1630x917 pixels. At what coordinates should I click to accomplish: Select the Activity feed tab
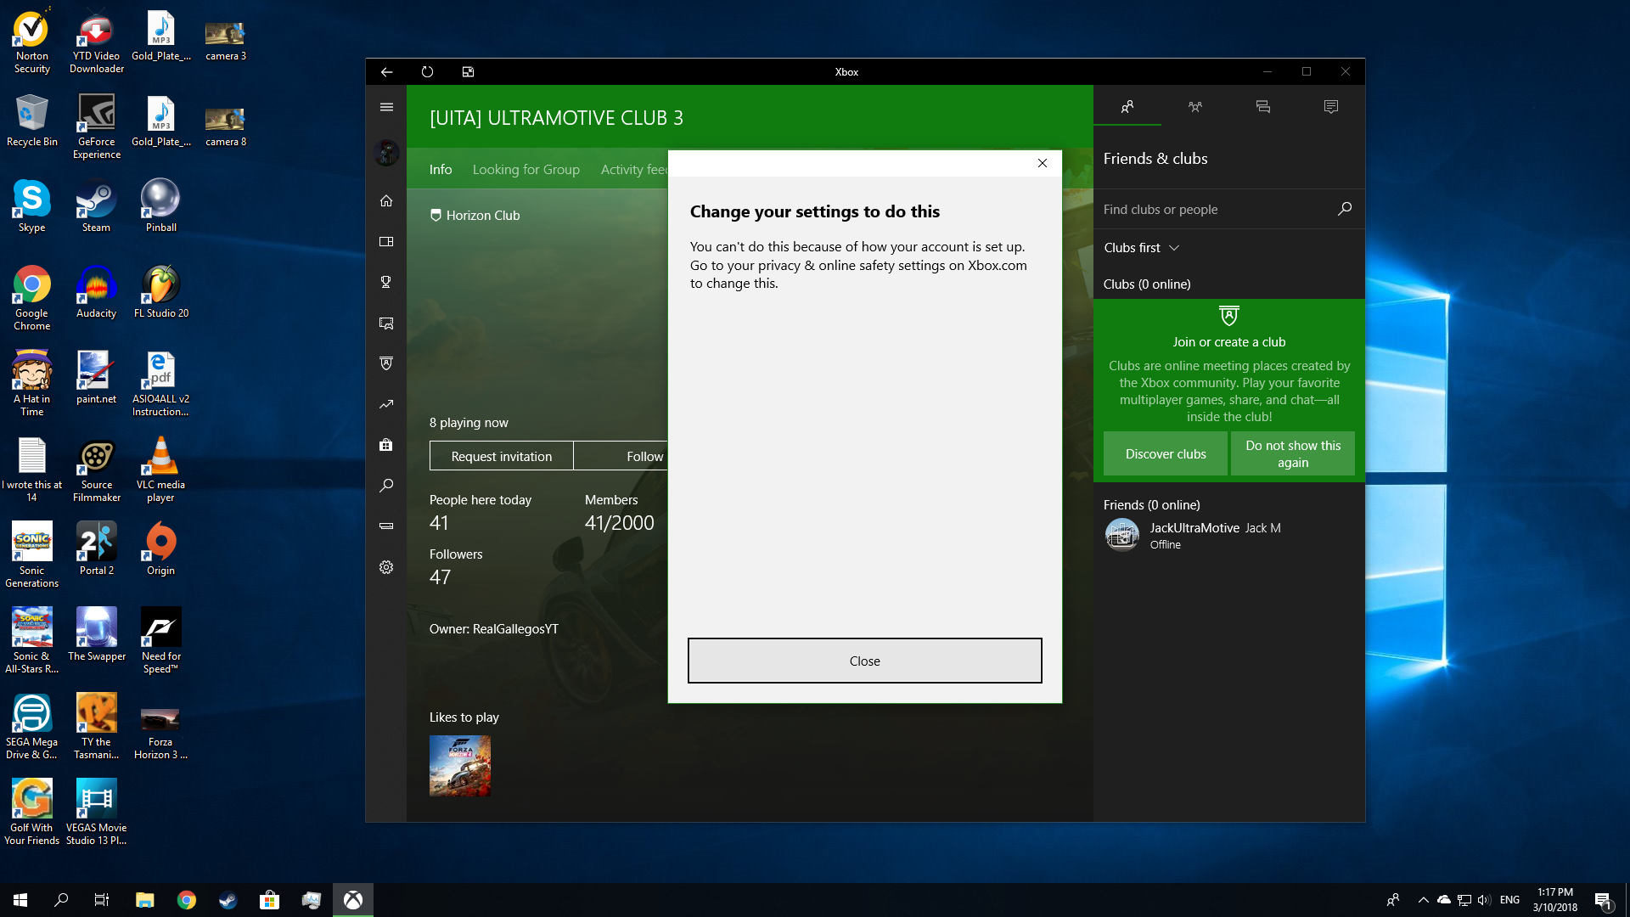click(634, 169)
